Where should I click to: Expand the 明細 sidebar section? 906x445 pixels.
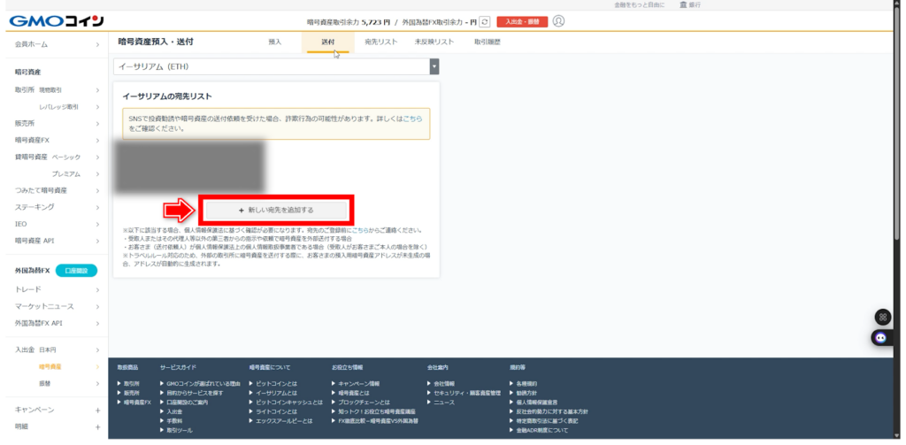click(x=97, y=426)
